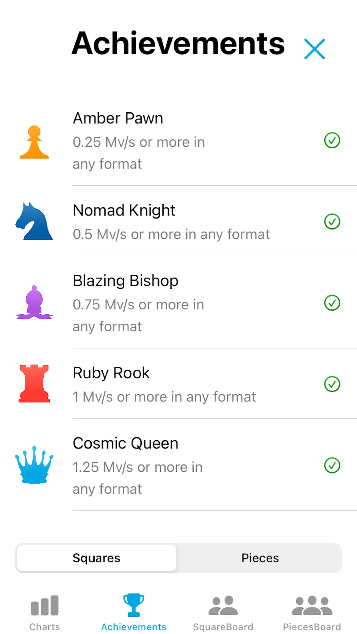Image resolution: width=357 pixels, height=634 pixels.
Task: Close the Achievements screen with X
Action: [314, 49]
